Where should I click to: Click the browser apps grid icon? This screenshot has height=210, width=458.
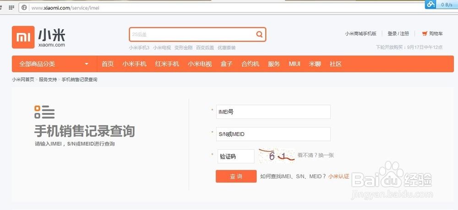point(11,8)
